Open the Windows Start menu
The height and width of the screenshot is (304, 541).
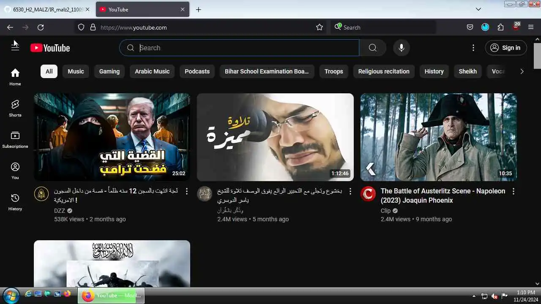[11, 295]
